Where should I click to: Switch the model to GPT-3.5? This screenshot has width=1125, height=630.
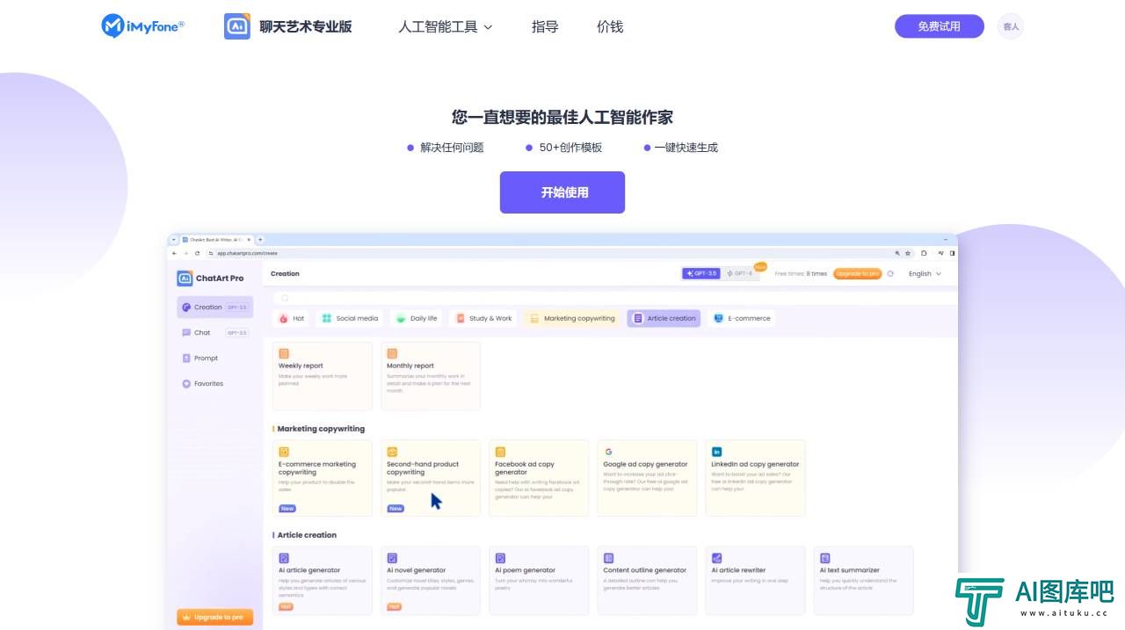coord(700,274)
